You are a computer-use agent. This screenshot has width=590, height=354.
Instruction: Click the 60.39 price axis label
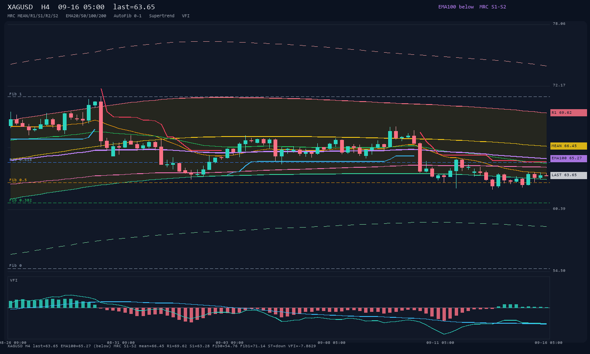[559, 209]
